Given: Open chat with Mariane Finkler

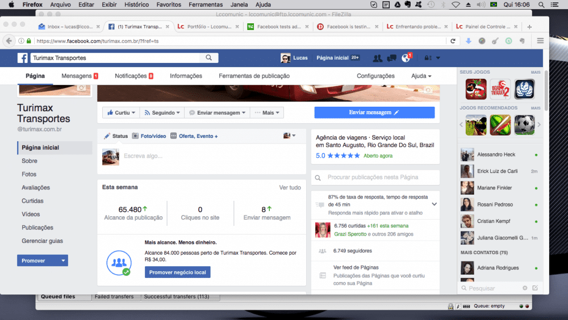Looking at the screenshot, I should pos(499,188).
